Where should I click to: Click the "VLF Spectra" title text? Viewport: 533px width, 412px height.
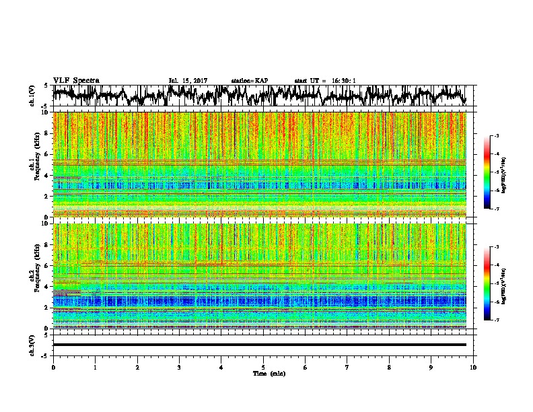point(76,81)
